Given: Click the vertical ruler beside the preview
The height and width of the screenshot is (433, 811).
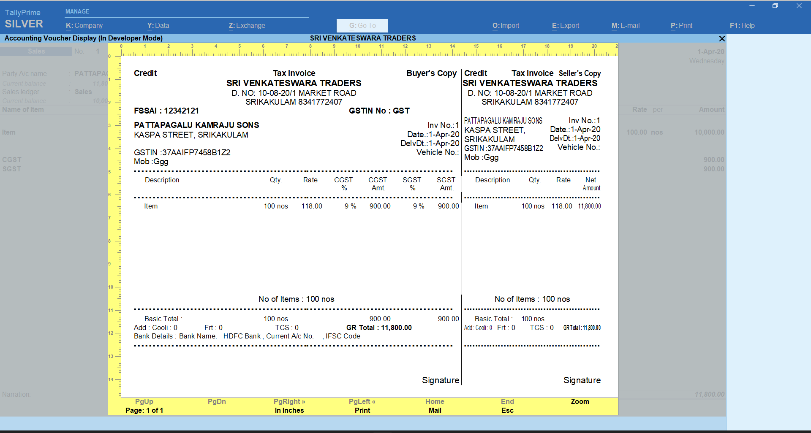Looking at the screenshot, I should (x=114, y=227).
